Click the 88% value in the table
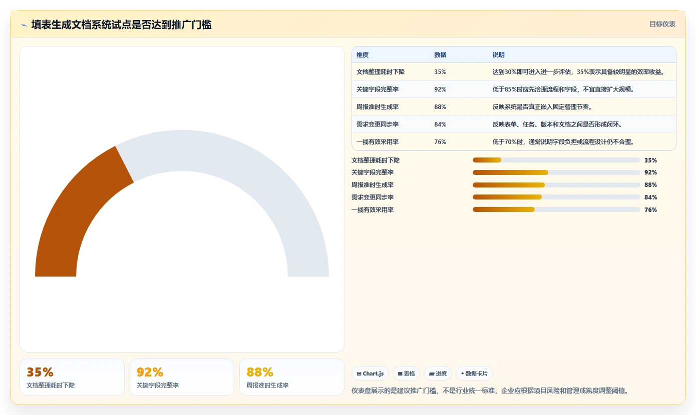The width and height of the screenshot is (696, 415). pyautogui.click(x=440, y=107)
